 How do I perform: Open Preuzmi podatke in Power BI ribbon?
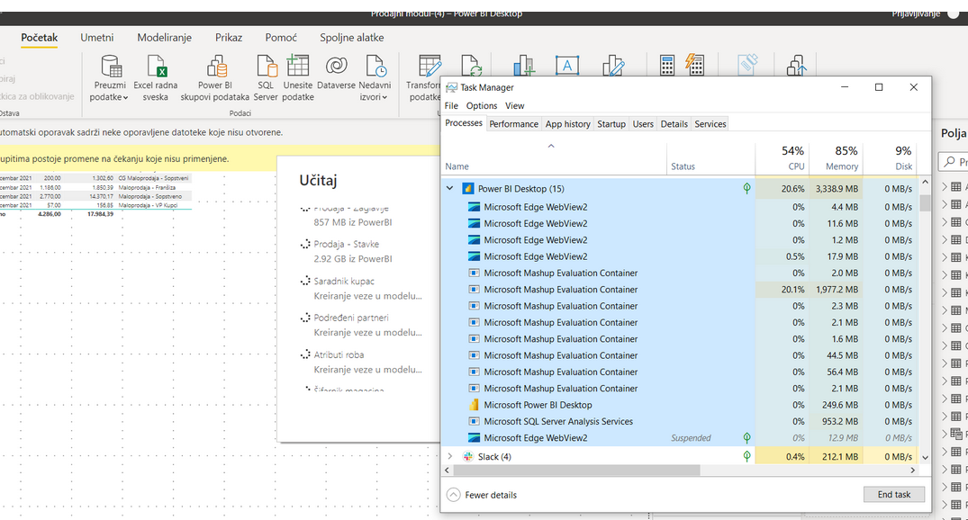coord(110,78)
